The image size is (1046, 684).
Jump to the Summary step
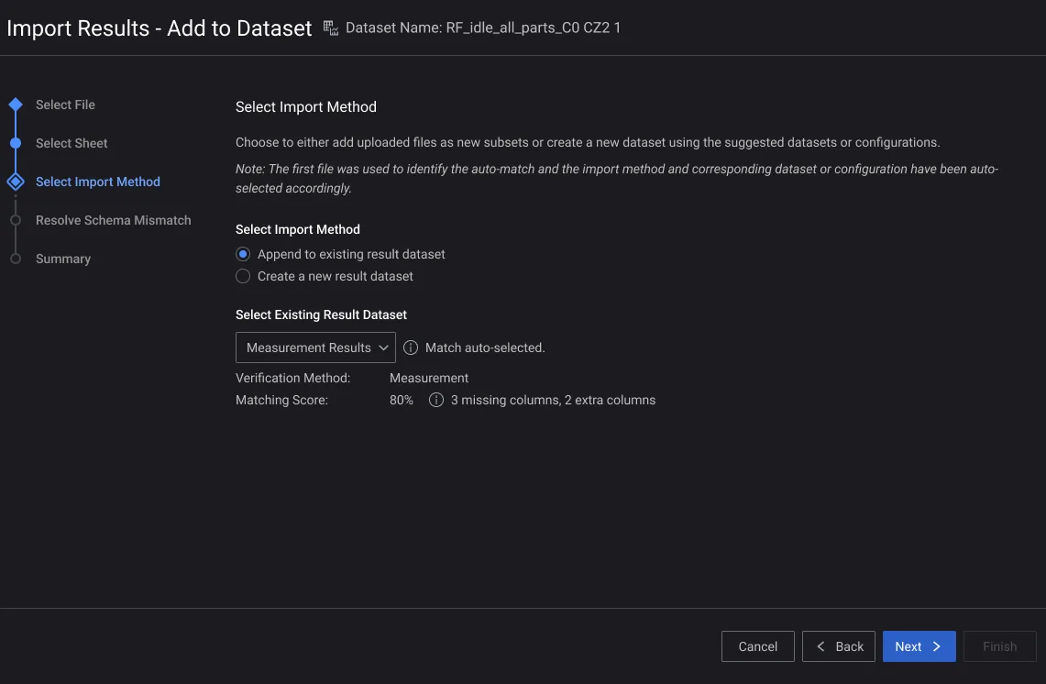pyautogui.click(x=63, y=259)
